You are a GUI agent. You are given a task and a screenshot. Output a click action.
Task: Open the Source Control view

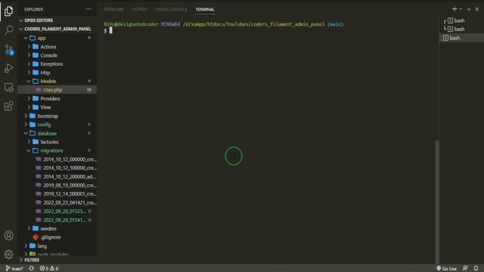8,49
